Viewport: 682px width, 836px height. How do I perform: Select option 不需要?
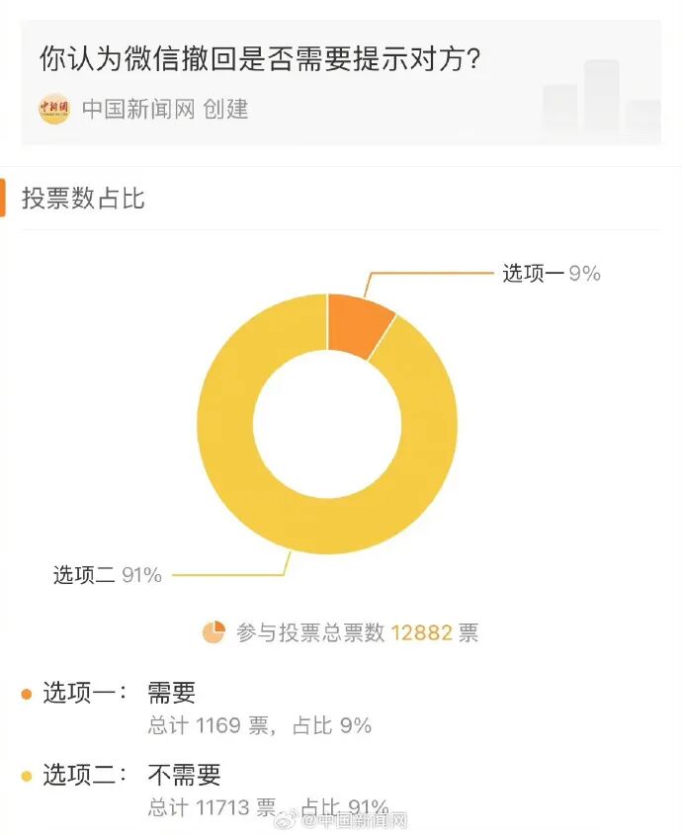point(184,775)
